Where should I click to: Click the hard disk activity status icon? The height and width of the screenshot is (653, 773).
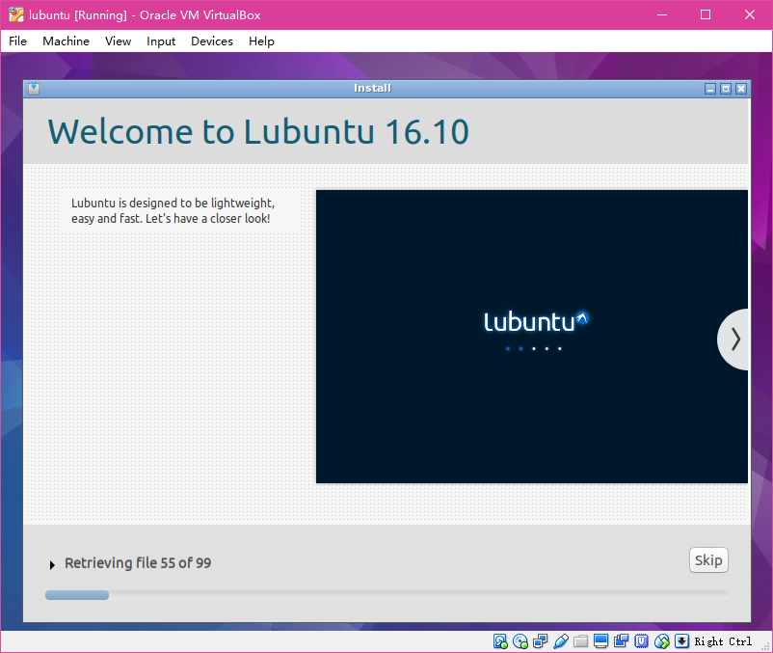(500, 641)
